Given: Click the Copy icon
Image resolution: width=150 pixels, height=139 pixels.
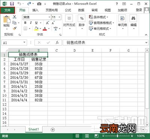Looking at the screenshot, I should point(15,23).
